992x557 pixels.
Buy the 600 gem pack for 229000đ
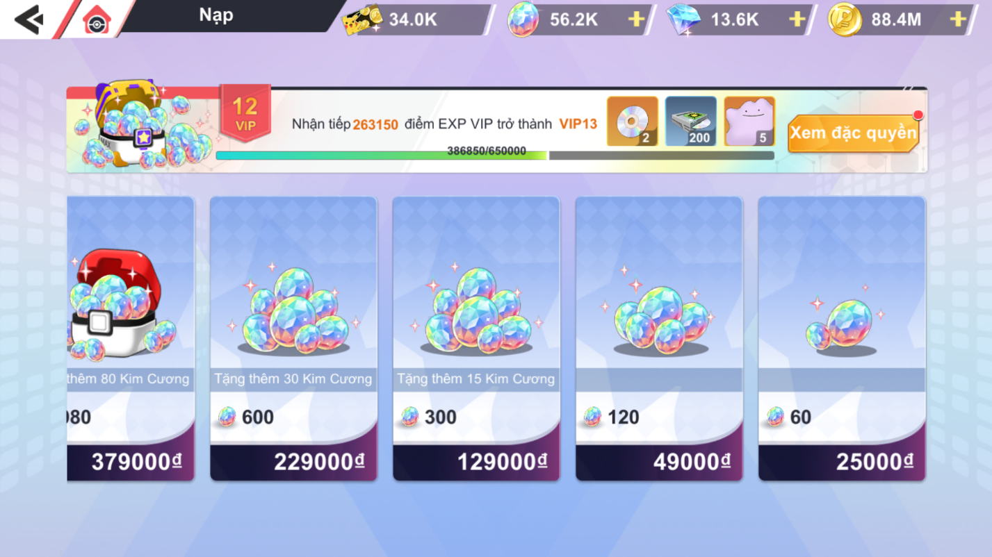293,338
